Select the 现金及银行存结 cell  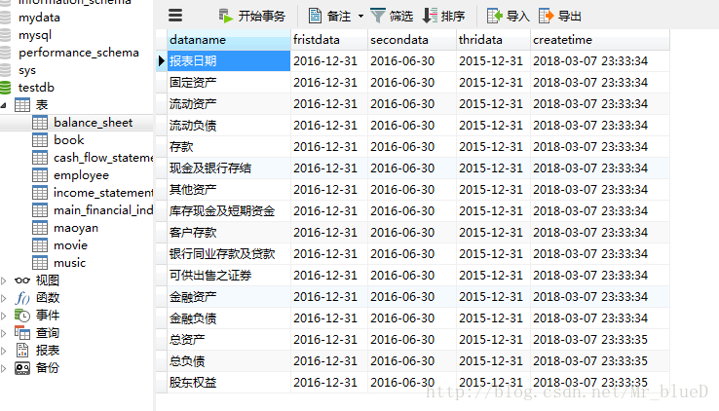point(229,168)
